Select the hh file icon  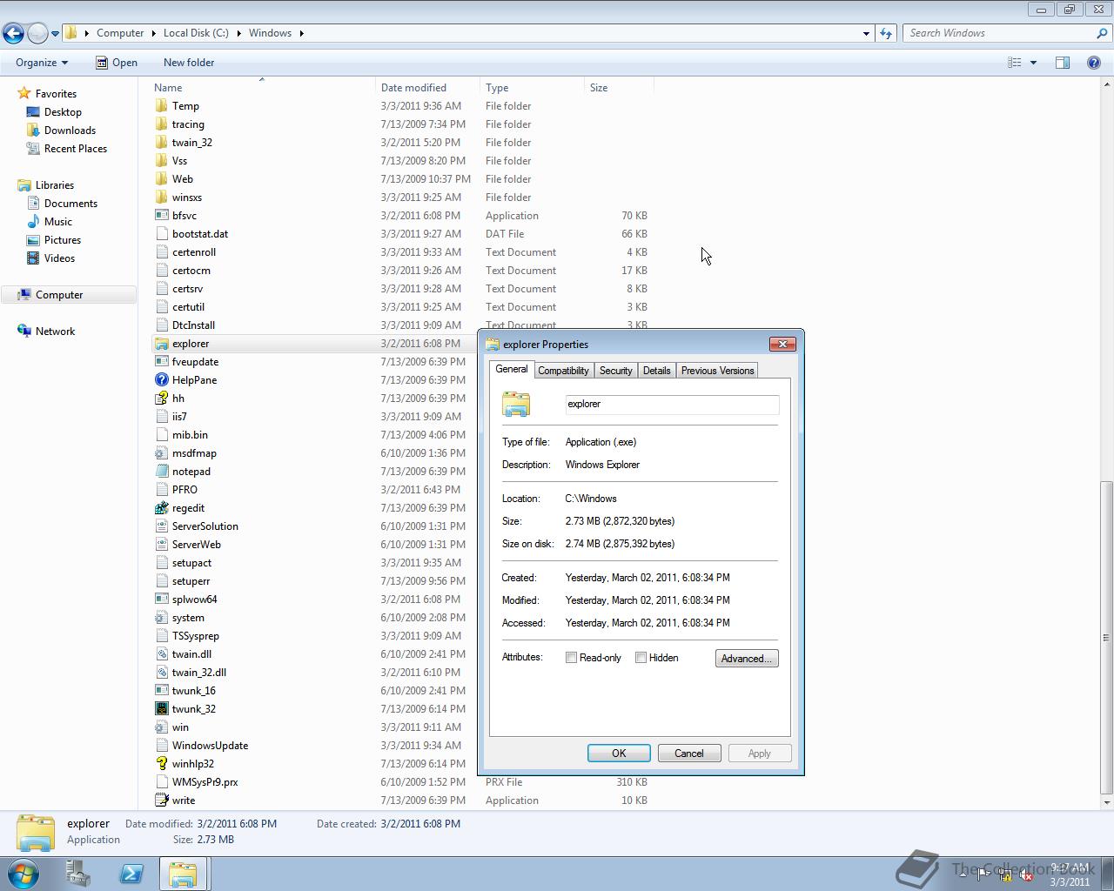[161, 399]
